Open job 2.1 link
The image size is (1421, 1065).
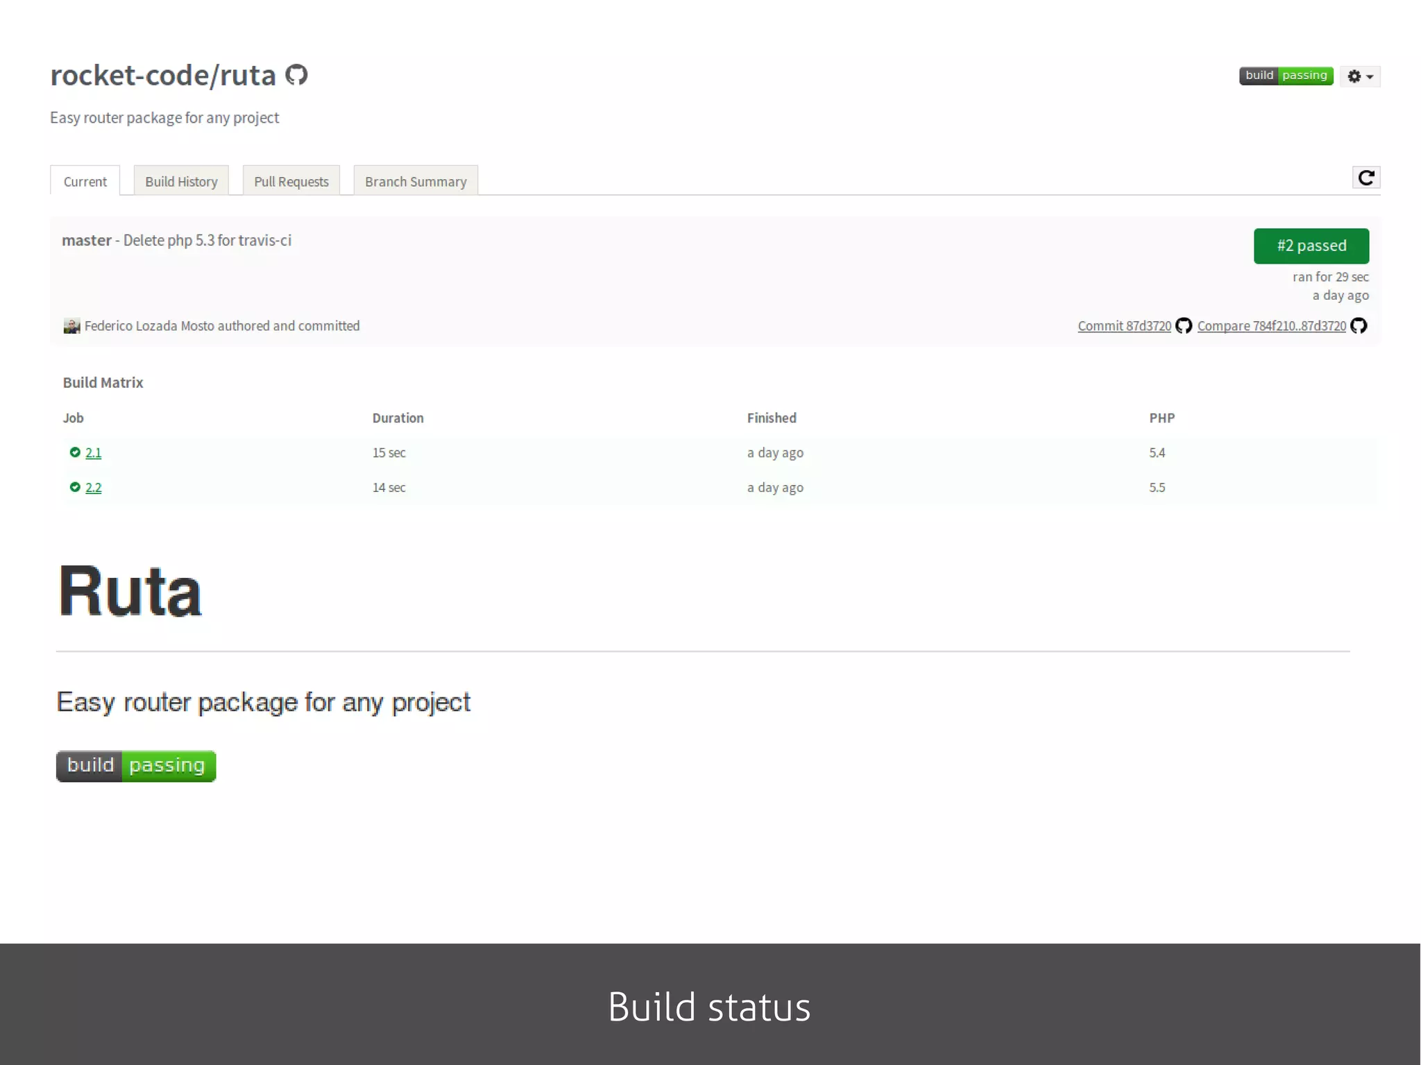coord(93,452)
